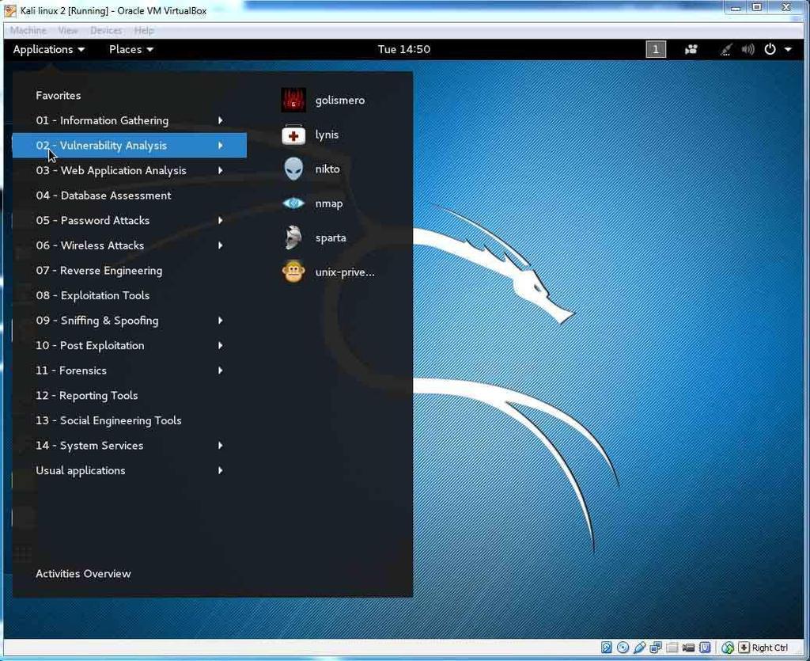Open VirtualBox Help menu
The height and width of the screenshot is (661, 810).
(144, 31)
